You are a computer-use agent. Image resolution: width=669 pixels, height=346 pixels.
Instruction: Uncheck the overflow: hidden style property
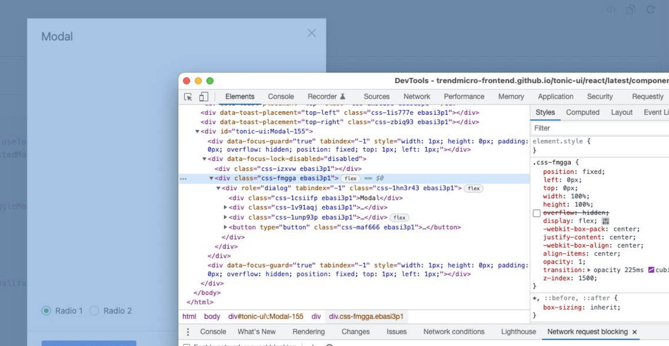[x=537, y=213]
